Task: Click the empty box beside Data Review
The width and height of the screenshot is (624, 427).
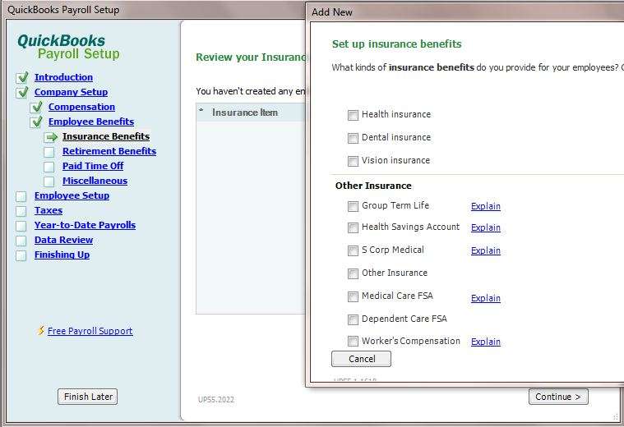Action: [21, 241]
